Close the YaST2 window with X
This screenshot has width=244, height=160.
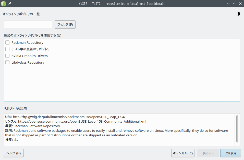coord(240,4)
